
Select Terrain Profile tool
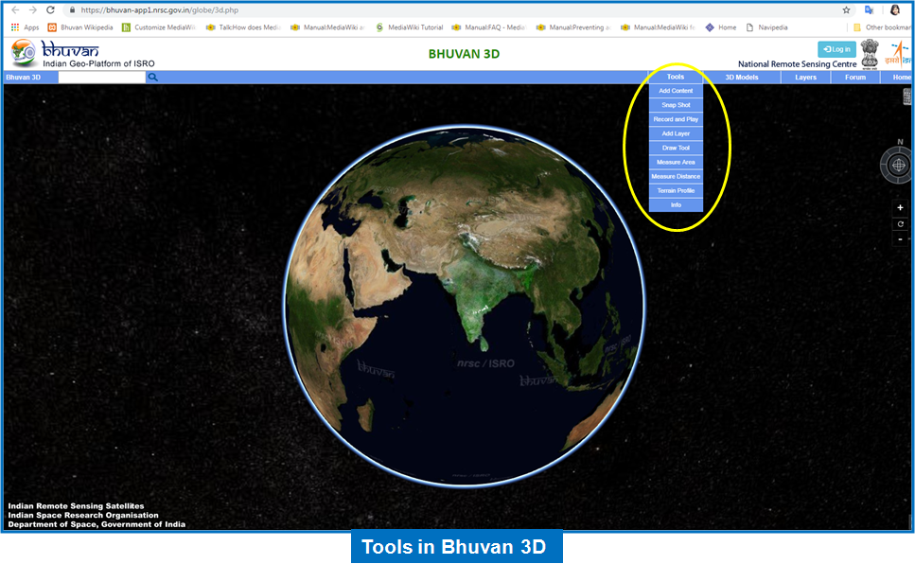point(676,191)
